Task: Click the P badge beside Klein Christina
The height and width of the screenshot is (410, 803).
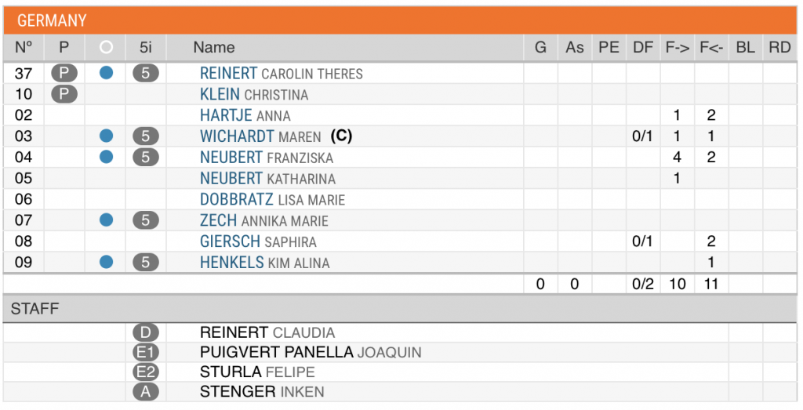Action: pyautogui.click(x=64, y=94)
